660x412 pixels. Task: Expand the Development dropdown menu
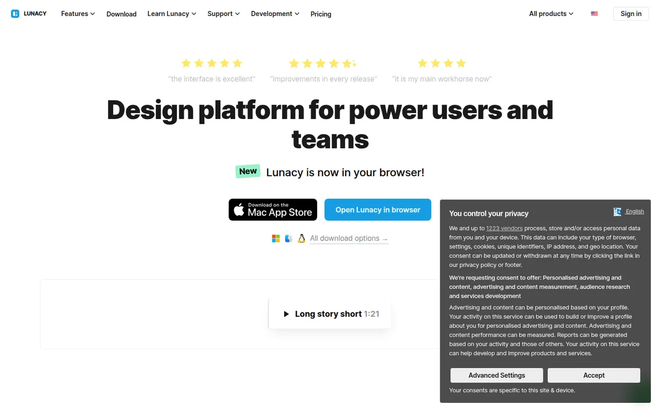click(x=275, y=14)
